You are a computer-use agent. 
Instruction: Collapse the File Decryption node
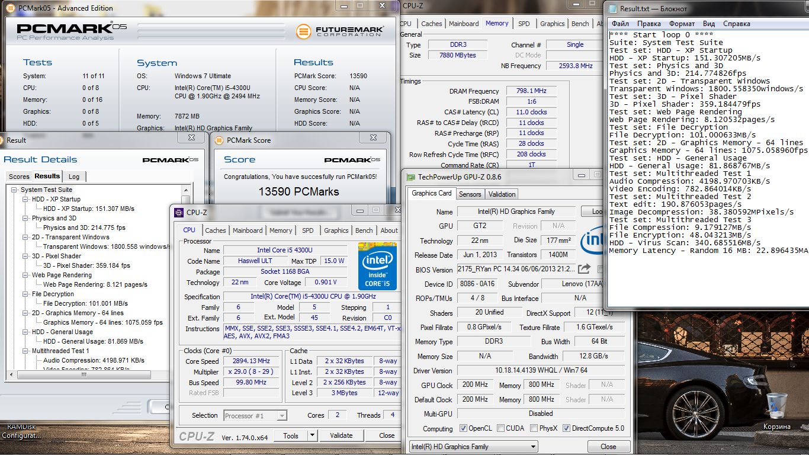[x=25, y=294]
